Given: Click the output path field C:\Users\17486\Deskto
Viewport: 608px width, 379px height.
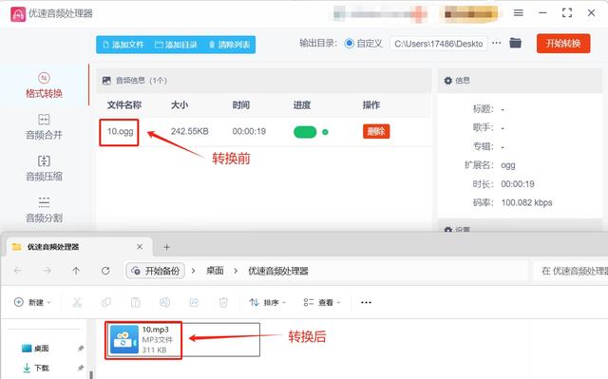Looking at the screenshot, I should (439, 44).
